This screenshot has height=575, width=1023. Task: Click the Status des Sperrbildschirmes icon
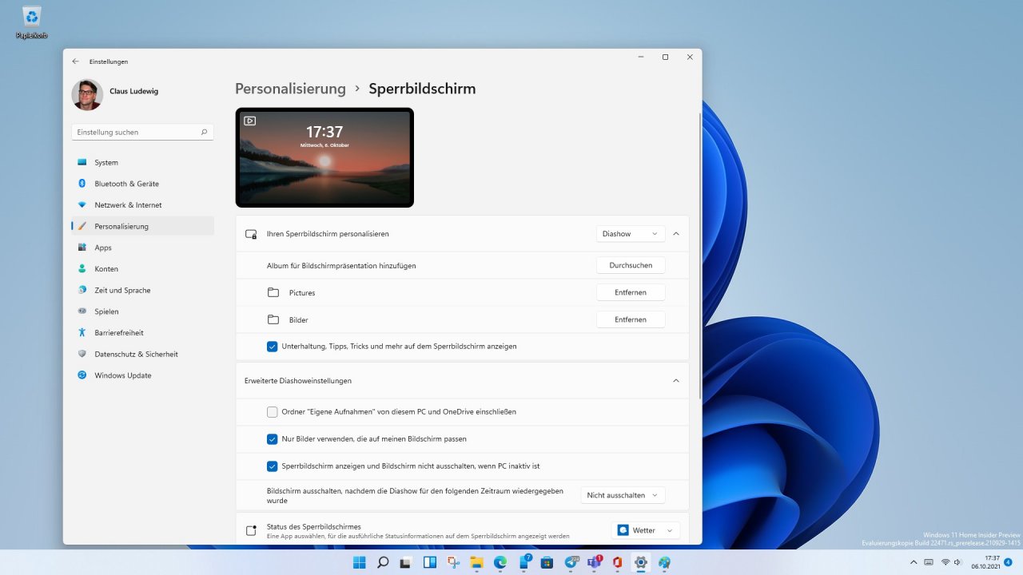pyautogui.click(x=251, y=530)
